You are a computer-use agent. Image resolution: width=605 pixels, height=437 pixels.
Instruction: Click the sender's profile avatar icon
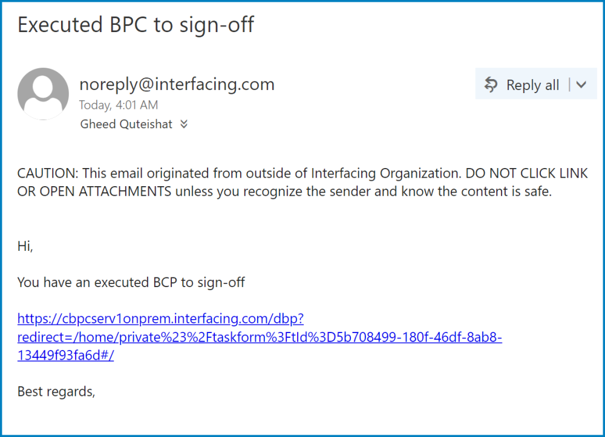pos(43,94)
